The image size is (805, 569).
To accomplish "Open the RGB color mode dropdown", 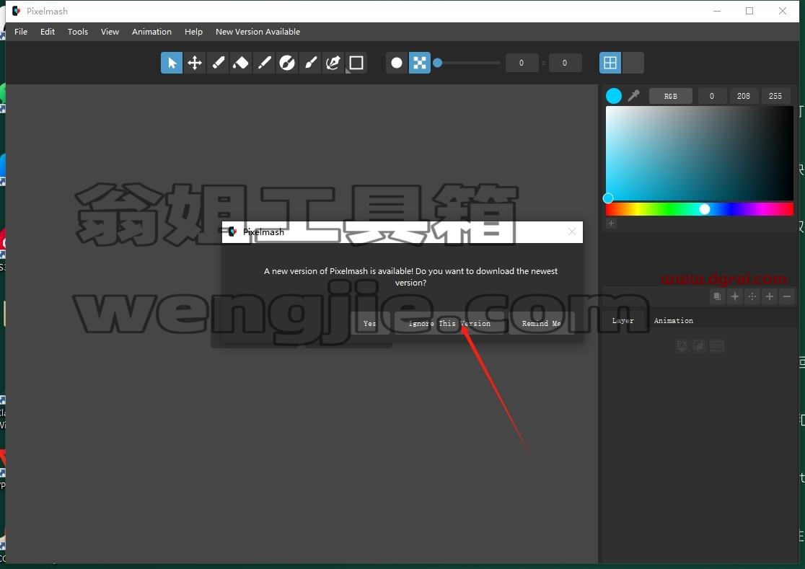I will point(671,96).
